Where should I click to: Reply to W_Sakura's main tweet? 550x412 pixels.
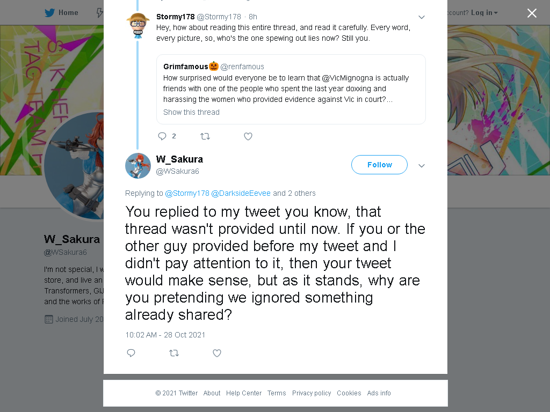131,353
